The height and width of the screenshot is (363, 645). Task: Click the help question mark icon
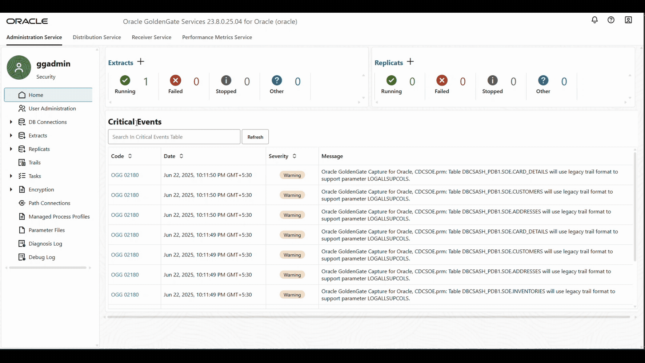[611, 20]
